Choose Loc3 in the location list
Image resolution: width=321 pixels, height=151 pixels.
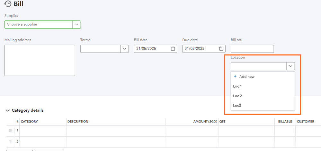click(237, 105)
